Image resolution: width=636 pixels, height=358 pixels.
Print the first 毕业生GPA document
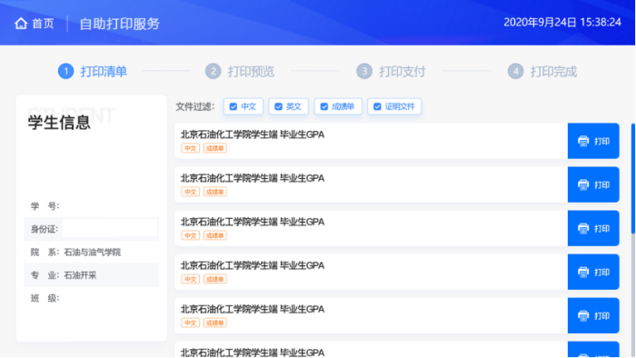coord(593,141)
